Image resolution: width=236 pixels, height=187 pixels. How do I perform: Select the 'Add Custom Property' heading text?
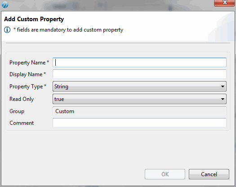[x=34, y=19]
